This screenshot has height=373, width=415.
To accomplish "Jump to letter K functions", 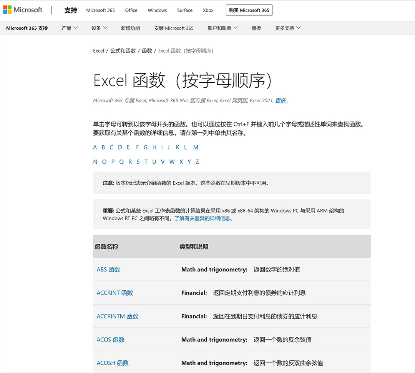I will click(x=178, y=148).
